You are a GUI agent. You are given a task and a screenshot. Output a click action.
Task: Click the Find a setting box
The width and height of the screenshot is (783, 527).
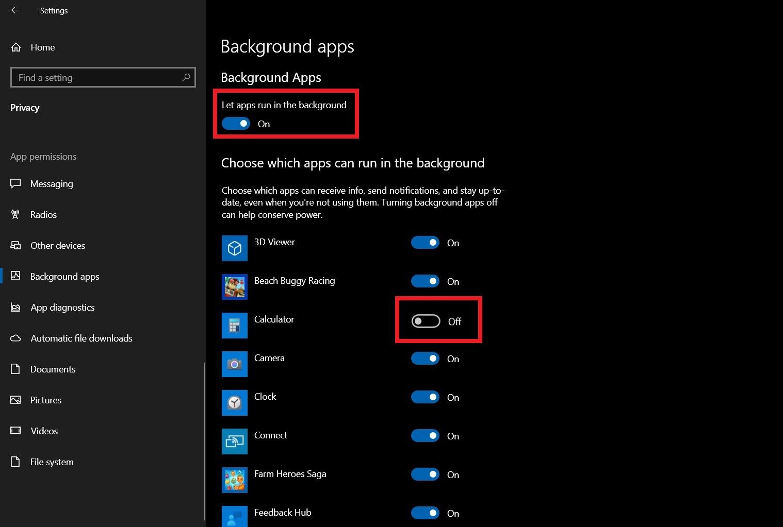point(98,77)
